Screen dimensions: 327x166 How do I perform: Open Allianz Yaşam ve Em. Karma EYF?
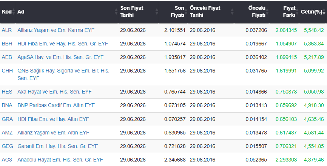coord(56,30)
